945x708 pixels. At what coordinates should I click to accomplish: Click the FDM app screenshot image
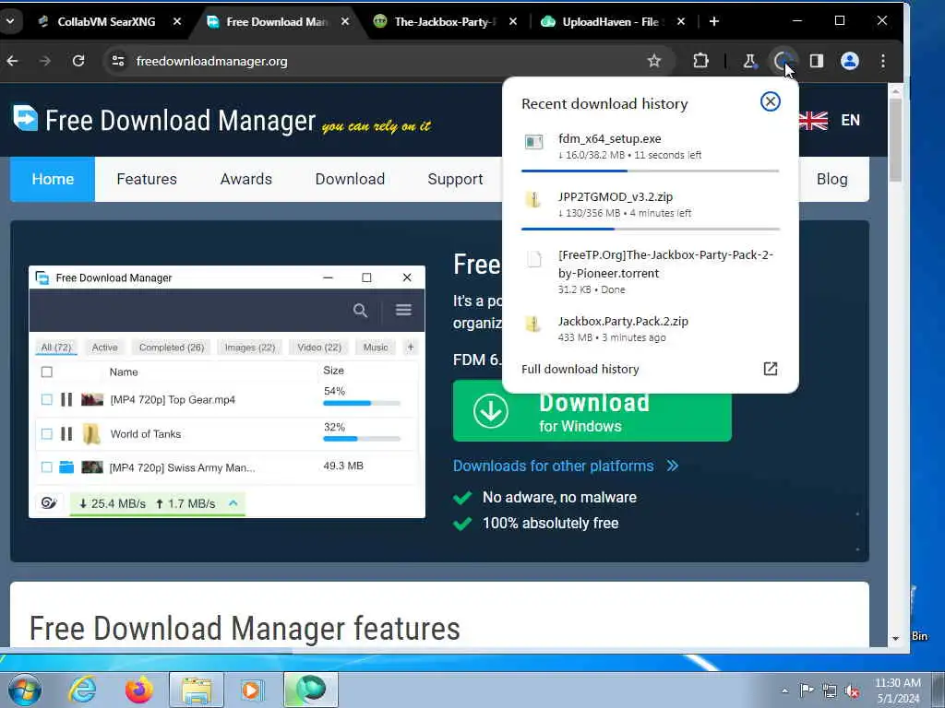227,392
